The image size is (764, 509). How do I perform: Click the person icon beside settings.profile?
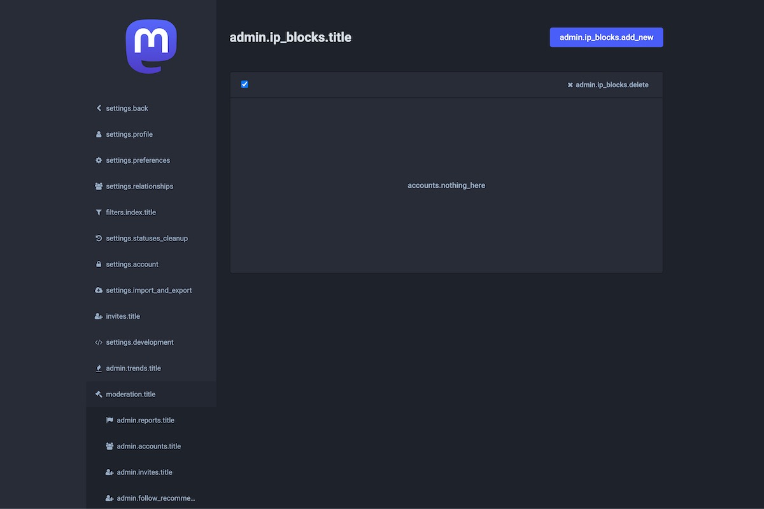pyautogui.click(x=99, y=134)
